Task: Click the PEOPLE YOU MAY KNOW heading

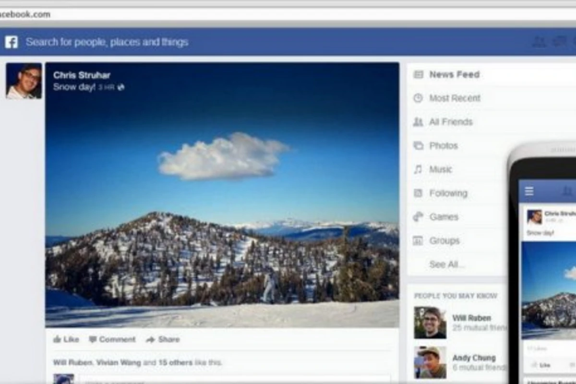Action: click(456, 296)
